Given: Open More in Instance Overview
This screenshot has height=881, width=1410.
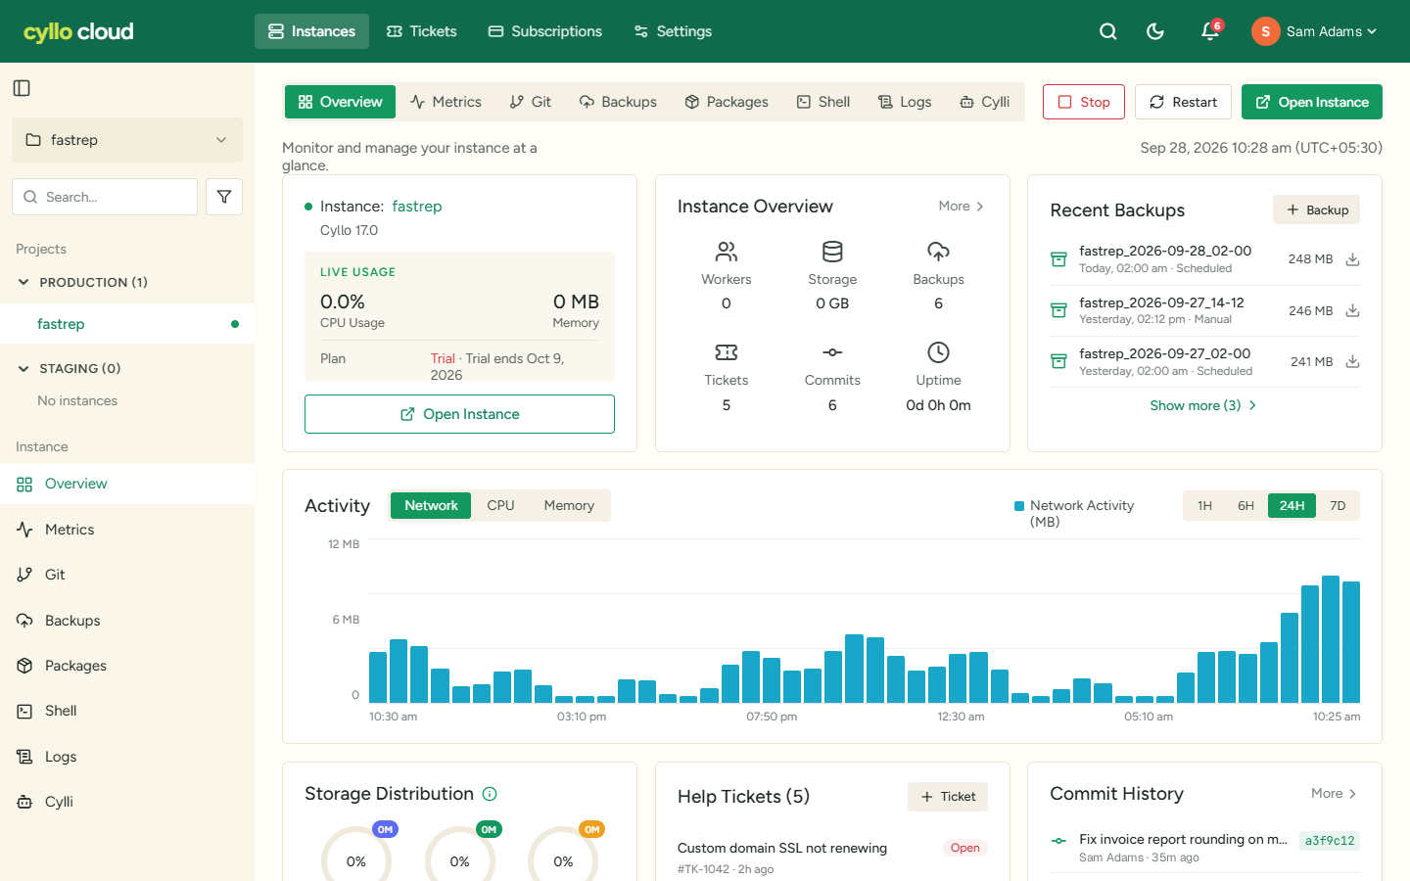Looking at the screenshot, I should pos(962,207).
